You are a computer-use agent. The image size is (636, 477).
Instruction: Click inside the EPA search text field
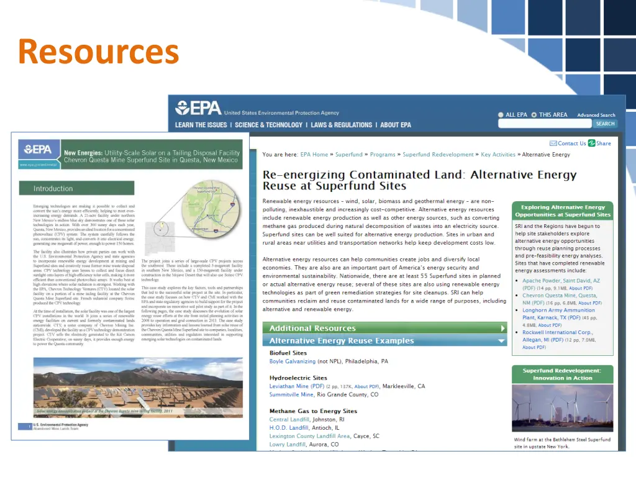click(x=545, y=124)
